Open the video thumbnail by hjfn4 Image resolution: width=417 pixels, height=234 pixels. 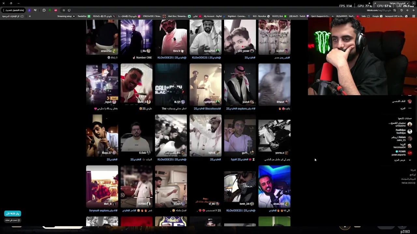click(205, 135)
